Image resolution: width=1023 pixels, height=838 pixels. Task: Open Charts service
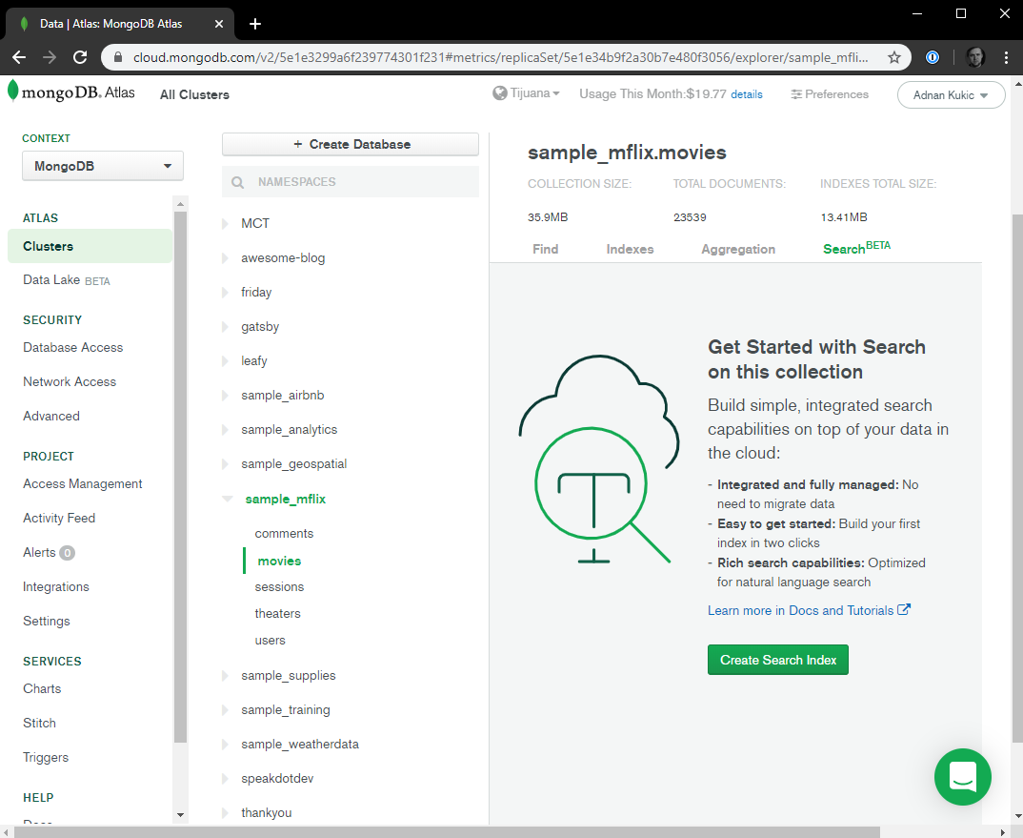click(42, 689)
